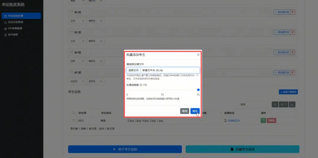
Task: Submit the batch upload with 提交
Action: 195,111
